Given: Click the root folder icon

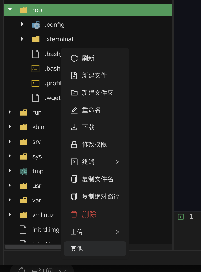Looking at the screenshot, I should click(23, 10).
